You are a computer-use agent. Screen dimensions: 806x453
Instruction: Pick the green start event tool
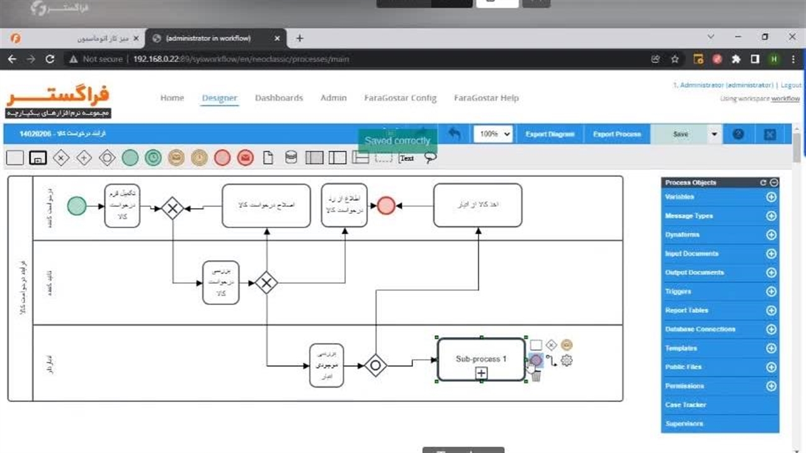130,158
